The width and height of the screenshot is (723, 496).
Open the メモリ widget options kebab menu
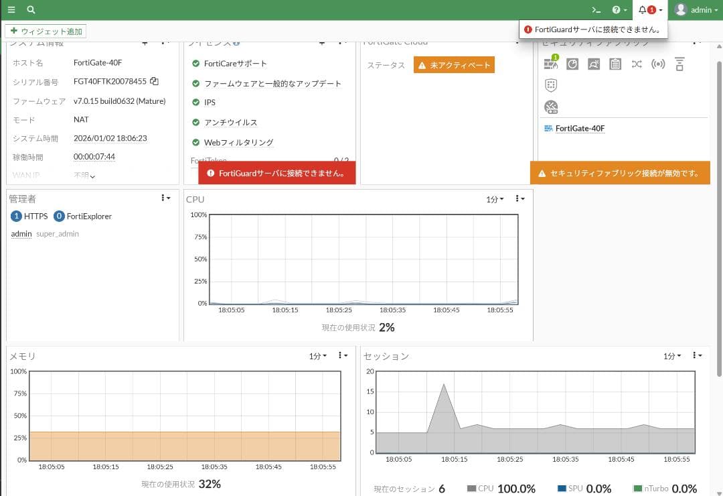(341, 356)
